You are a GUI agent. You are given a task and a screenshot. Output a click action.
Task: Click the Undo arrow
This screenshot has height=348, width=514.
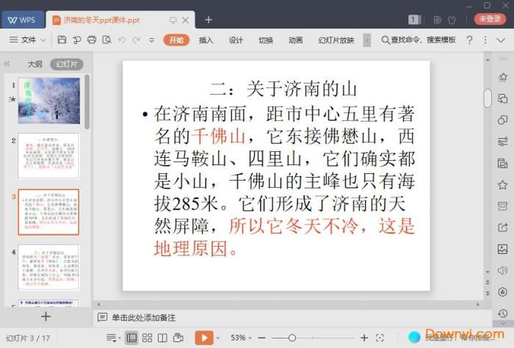pos(122,40)
